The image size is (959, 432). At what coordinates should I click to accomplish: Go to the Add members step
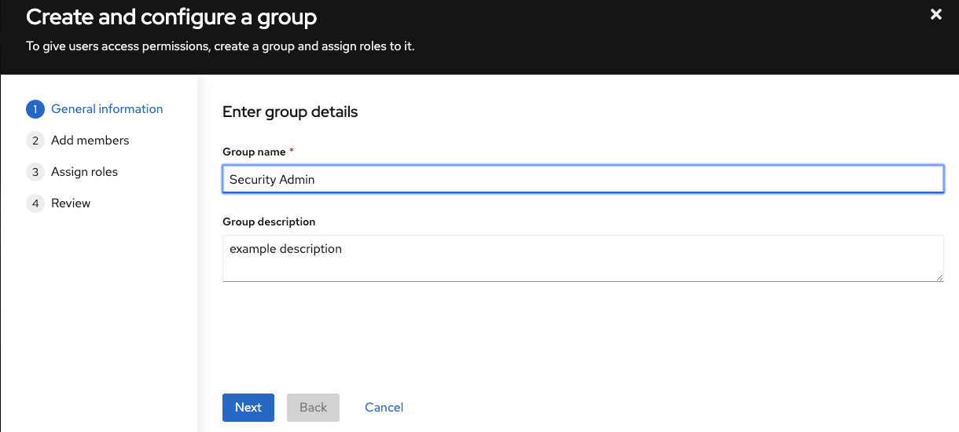(x=90, y=141)
